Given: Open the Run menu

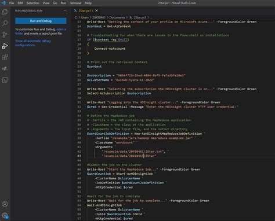Looking at the screenshot, I should [x=63, y=3].
